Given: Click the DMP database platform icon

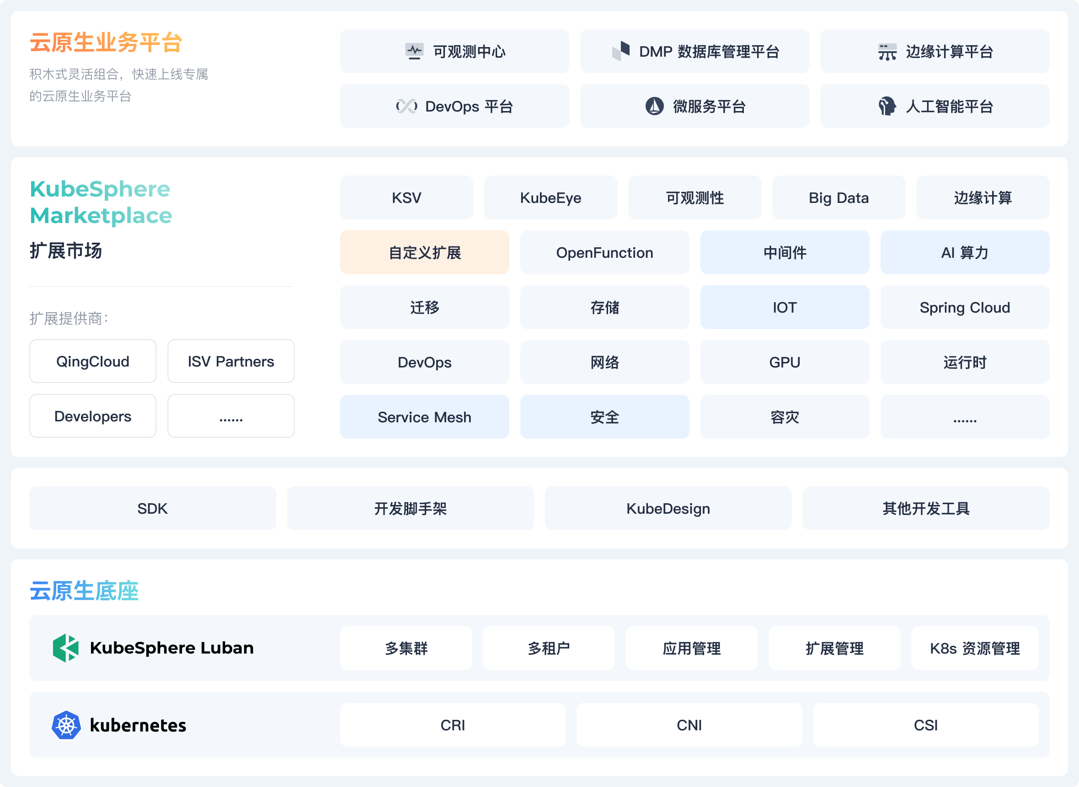Looking at the screenshot, I should coord(621,51).
